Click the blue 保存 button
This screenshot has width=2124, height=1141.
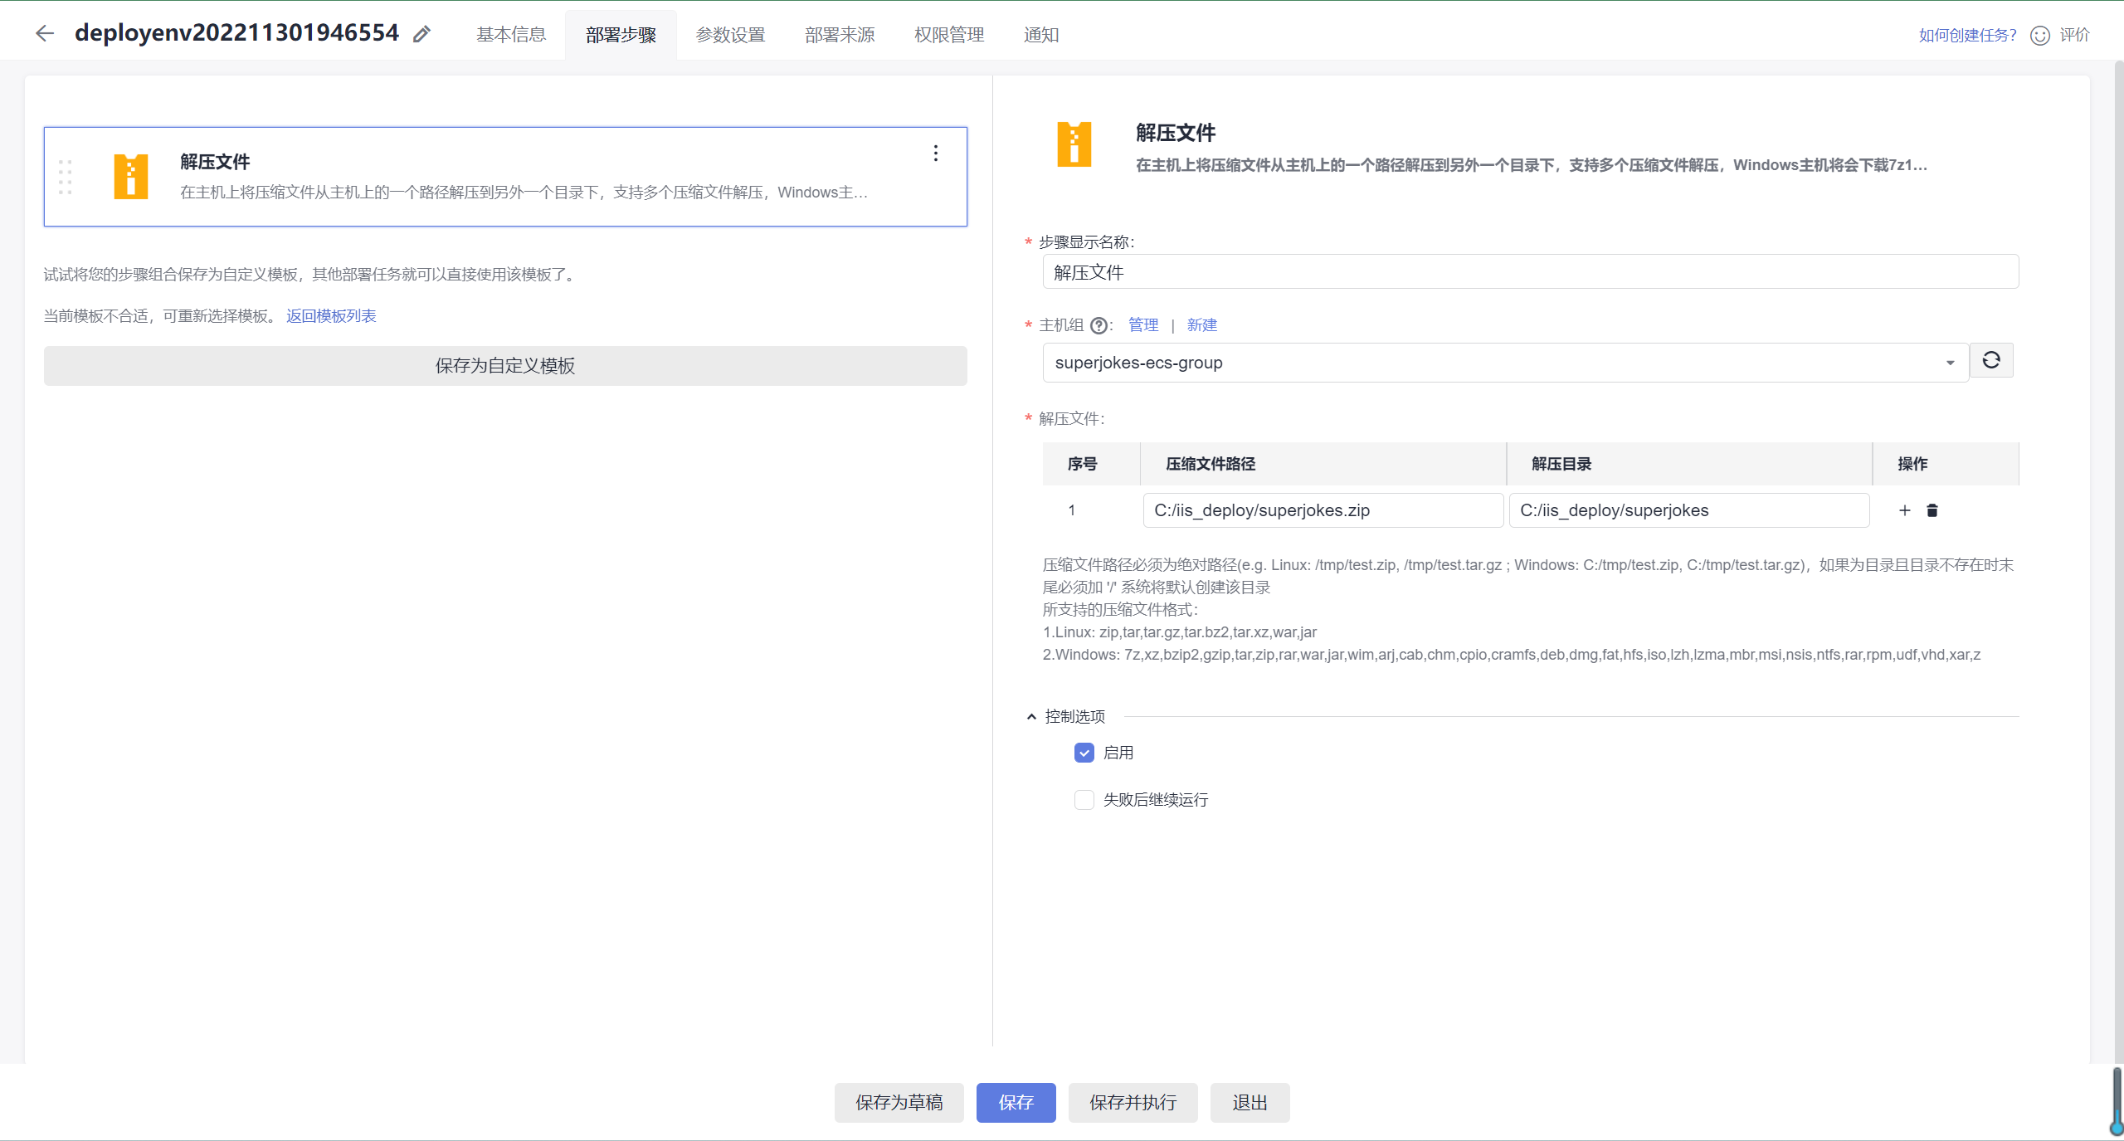pyautogui.click(x=1016, y=1103)
